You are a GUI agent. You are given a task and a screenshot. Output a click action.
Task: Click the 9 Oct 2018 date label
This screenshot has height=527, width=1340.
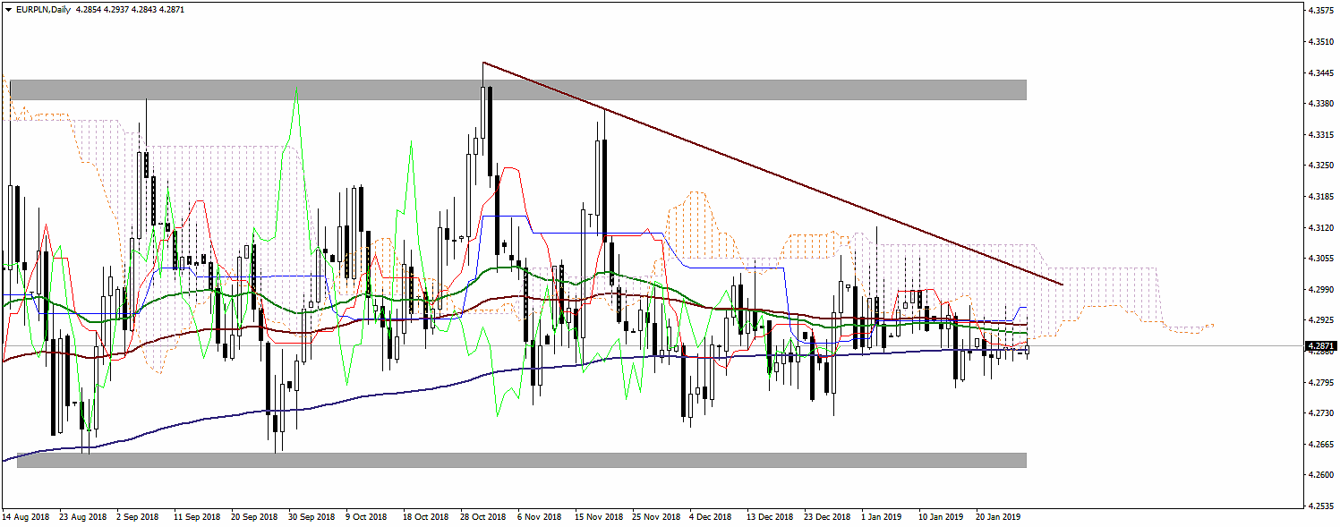(366, 517)
